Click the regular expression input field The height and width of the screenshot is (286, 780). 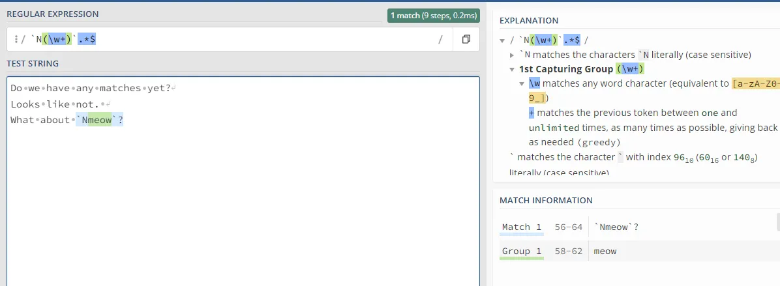[x=230, y=39]
